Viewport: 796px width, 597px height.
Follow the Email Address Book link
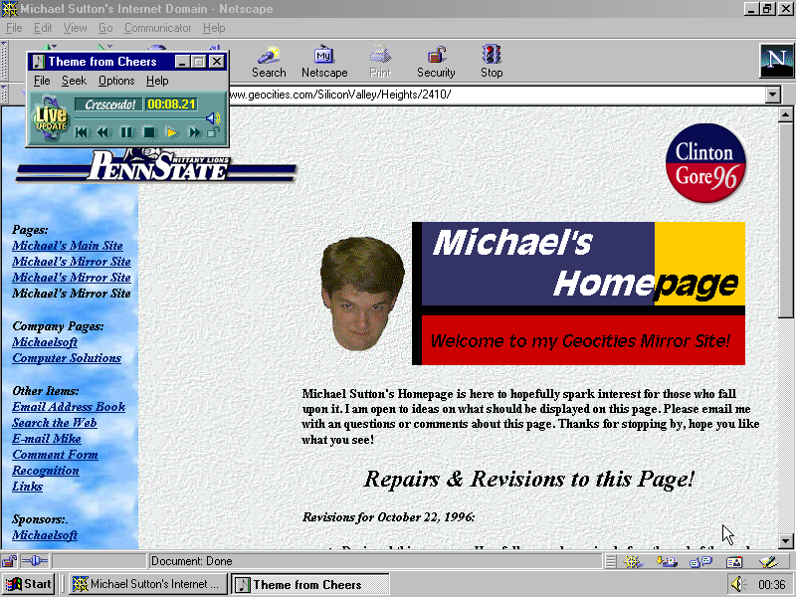point(69,407)
